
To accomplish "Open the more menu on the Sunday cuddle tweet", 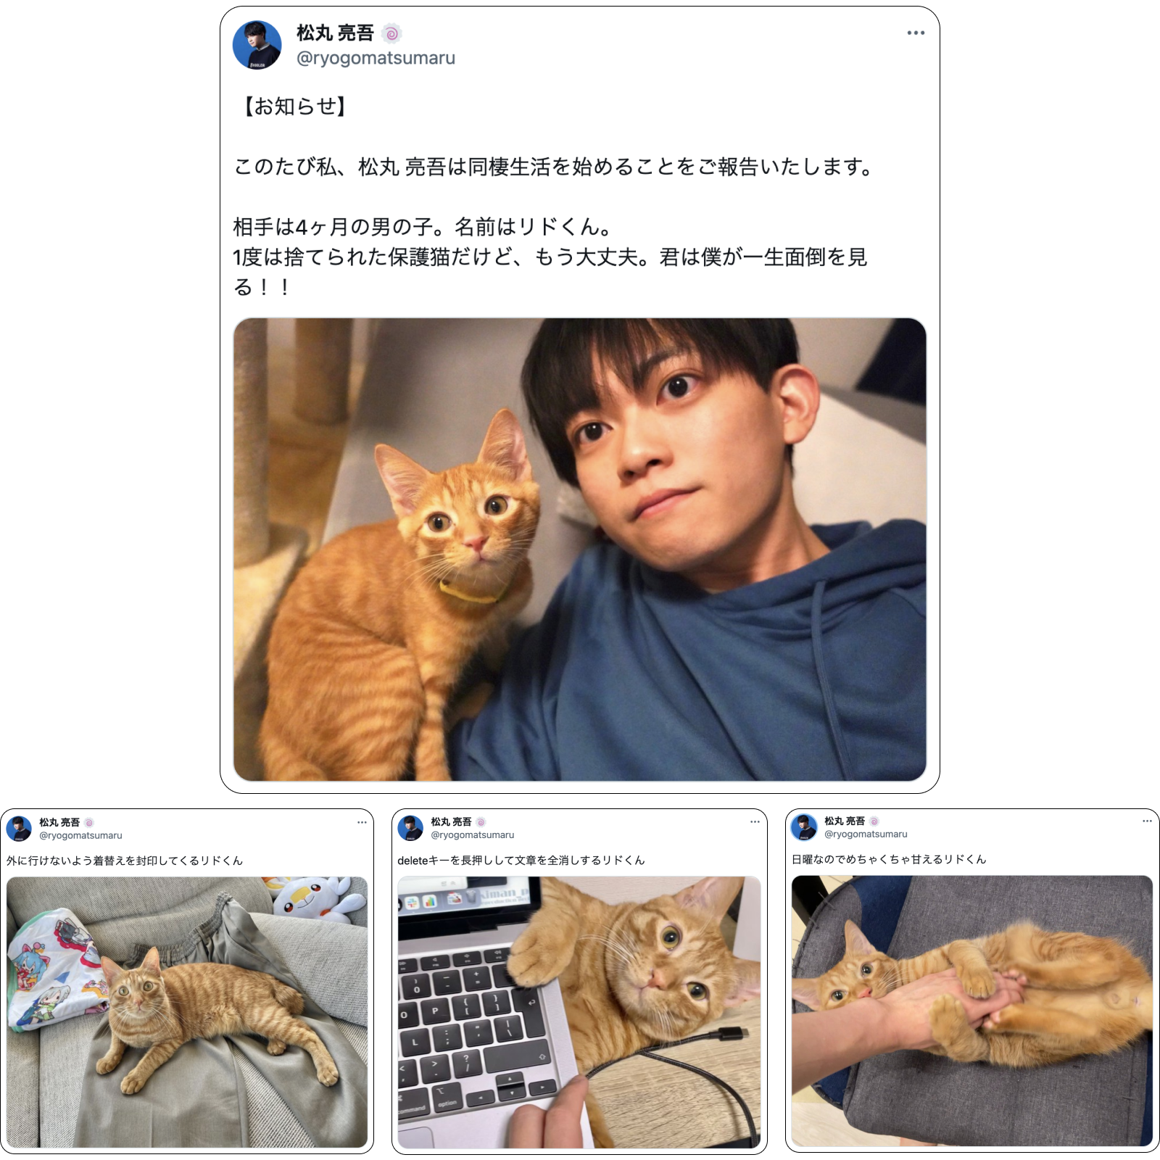I will tap(1147, 821).
